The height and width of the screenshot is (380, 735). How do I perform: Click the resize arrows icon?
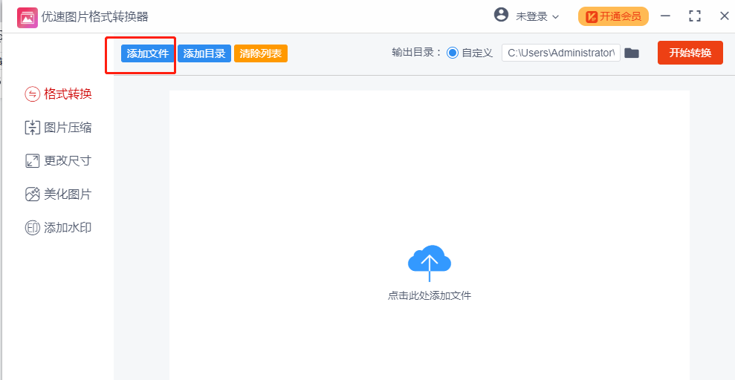coord(33,161)
